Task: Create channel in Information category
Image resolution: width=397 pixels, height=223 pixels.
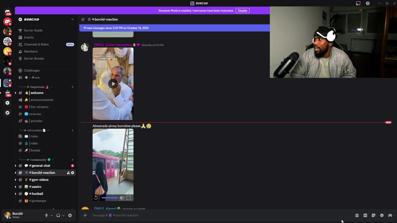Action: [72, 130]
